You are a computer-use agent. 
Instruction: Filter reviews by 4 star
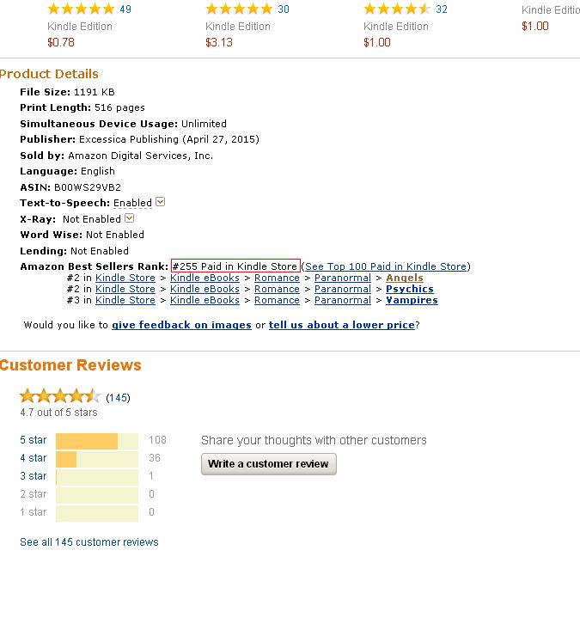[34, 458]
